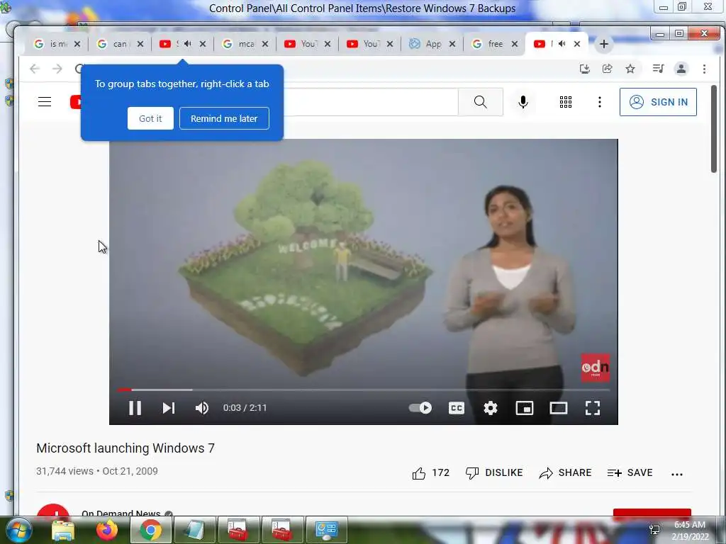Open Chrome media controls
Viewport: 726px width, 544px height.
click(658, 69)
